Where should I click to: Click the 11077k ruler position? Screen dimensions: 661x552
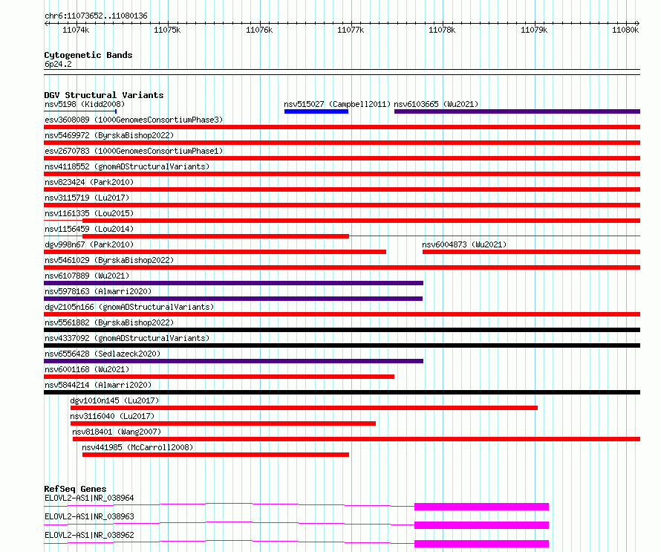coord(351,30)
